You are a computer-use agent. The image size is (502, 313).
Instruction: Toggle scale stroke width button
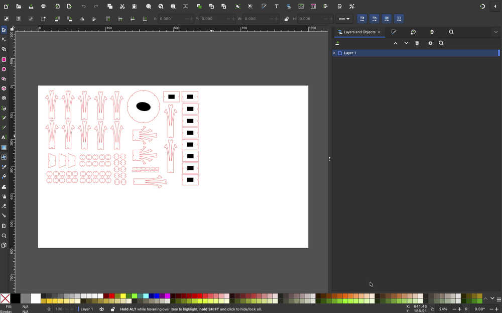pyautogui.click(x=362, y=19)
